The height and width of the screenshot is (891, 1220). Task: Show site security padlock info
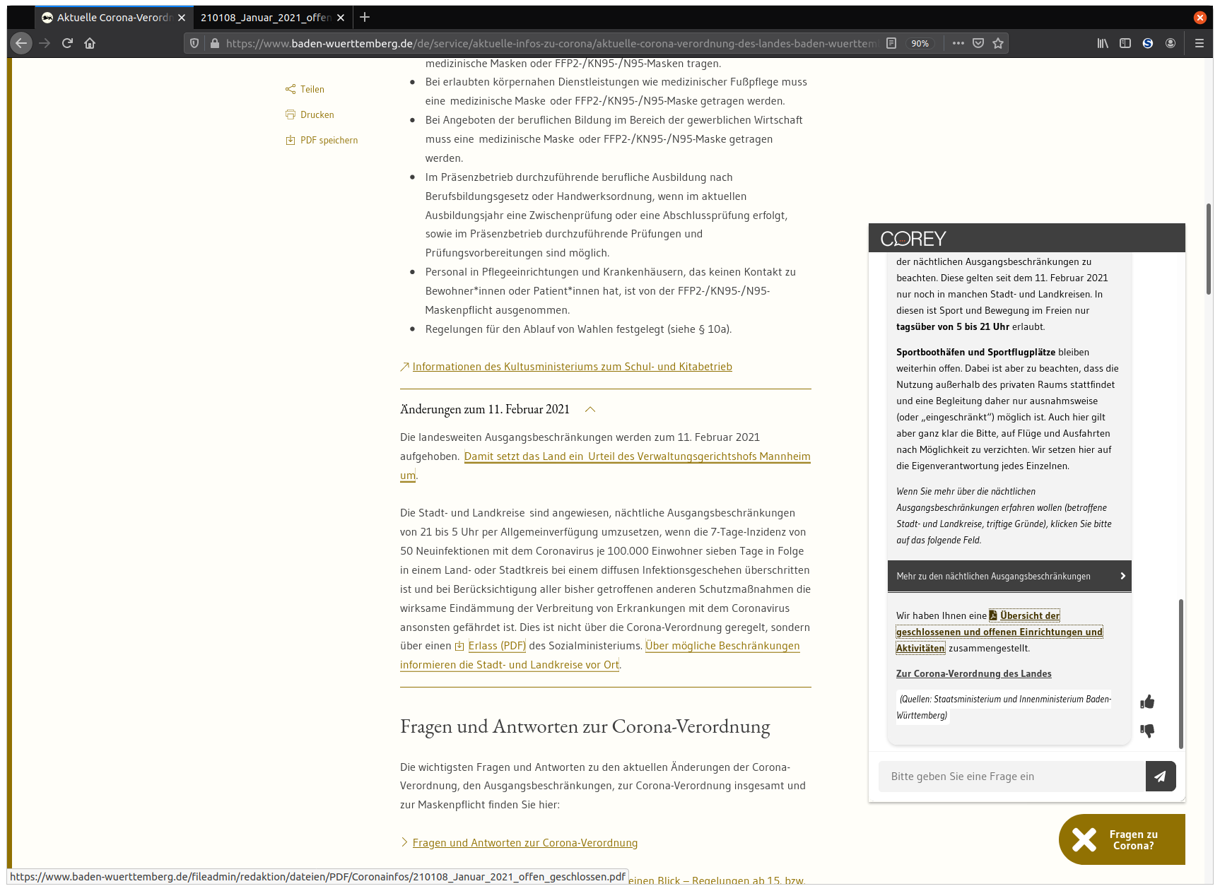(x=215, y=43)
